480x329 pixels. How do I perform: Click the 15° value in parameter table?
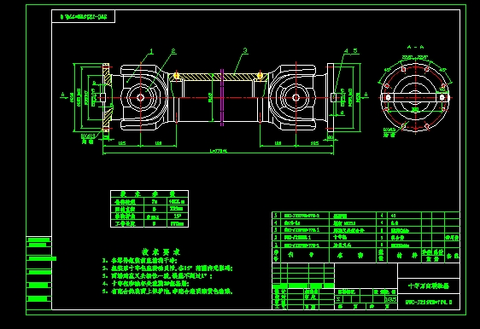[178, 216]
